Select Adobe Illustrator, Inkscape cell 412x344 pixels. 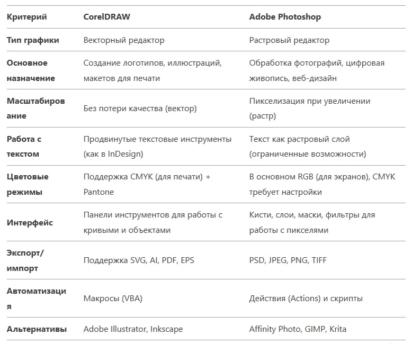[x=133, y=329]
